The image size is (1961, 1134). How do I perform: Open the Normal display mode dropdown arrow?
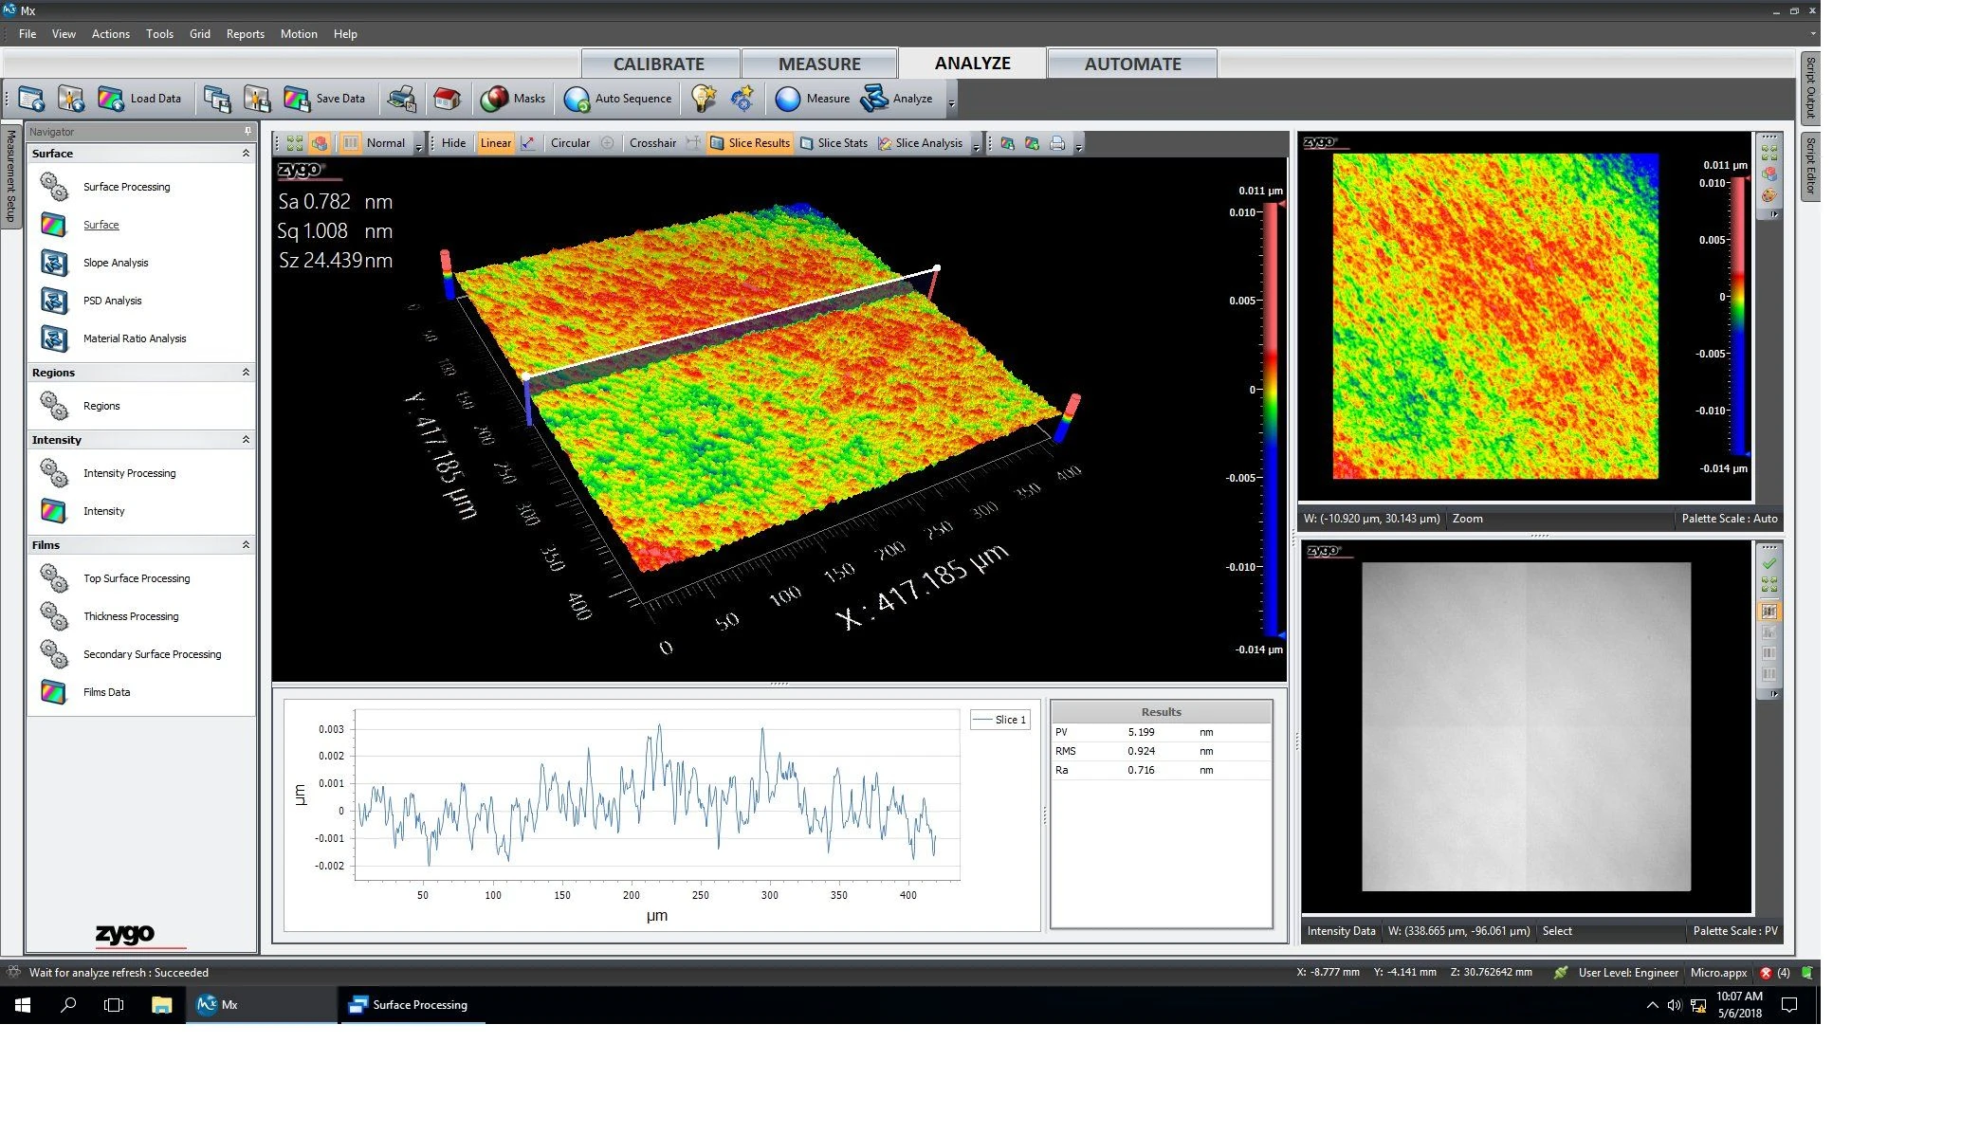click(x=418, y=145)
